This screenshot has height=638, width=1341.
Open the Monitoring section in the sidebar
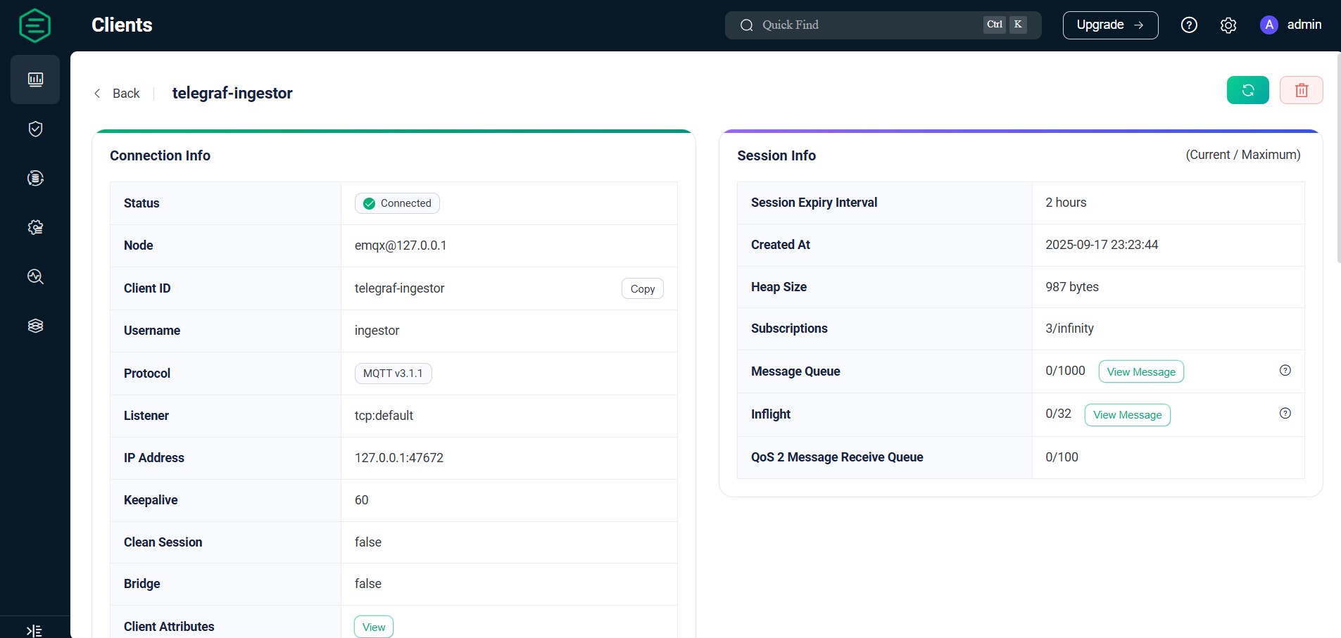pos(34,79)
